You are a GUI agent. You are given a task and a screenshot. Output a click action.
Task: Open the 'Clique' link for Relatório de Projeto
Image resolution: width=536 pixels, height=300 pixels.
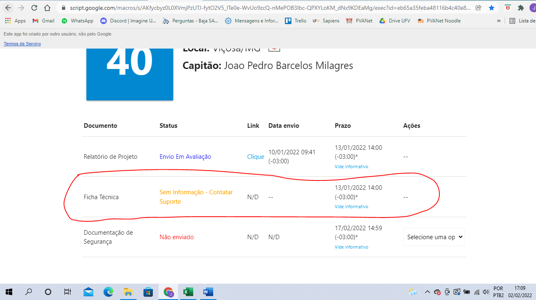point(256,157)
